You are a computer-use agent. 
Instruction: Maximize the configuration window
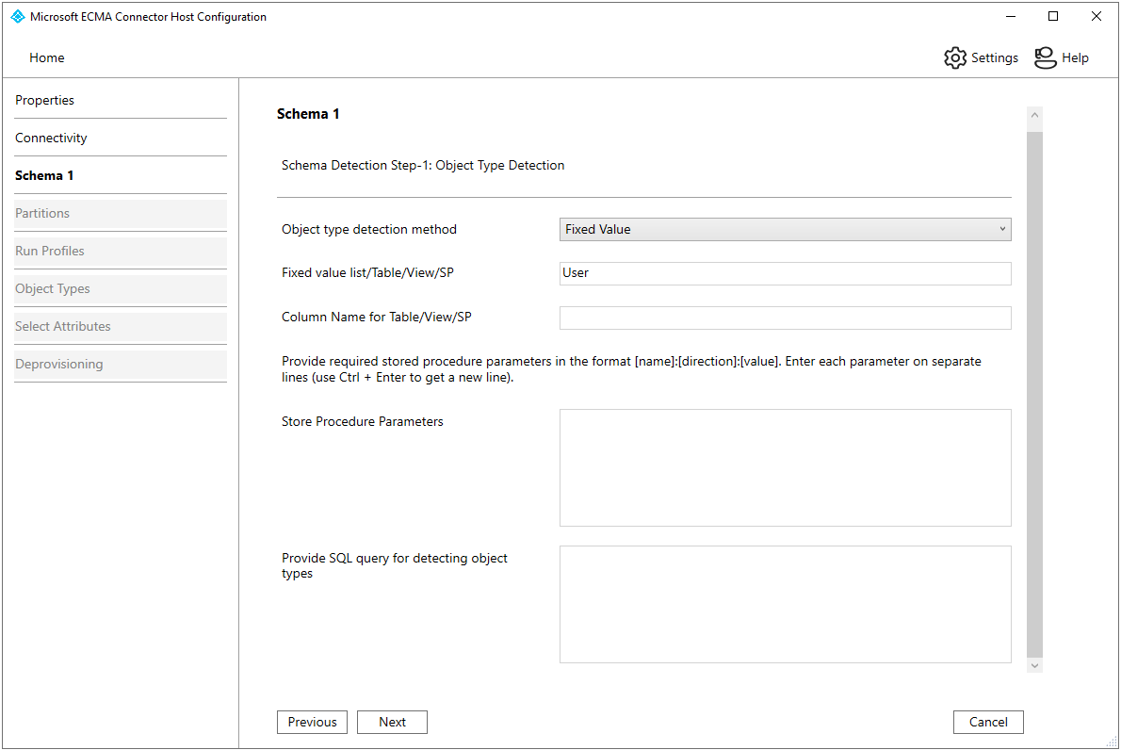pyautogui.click(x=1053, y=17)
